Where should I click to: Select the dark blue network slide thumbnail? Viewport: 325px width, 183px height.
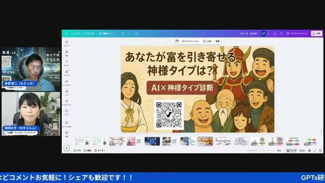coord(152,141)
